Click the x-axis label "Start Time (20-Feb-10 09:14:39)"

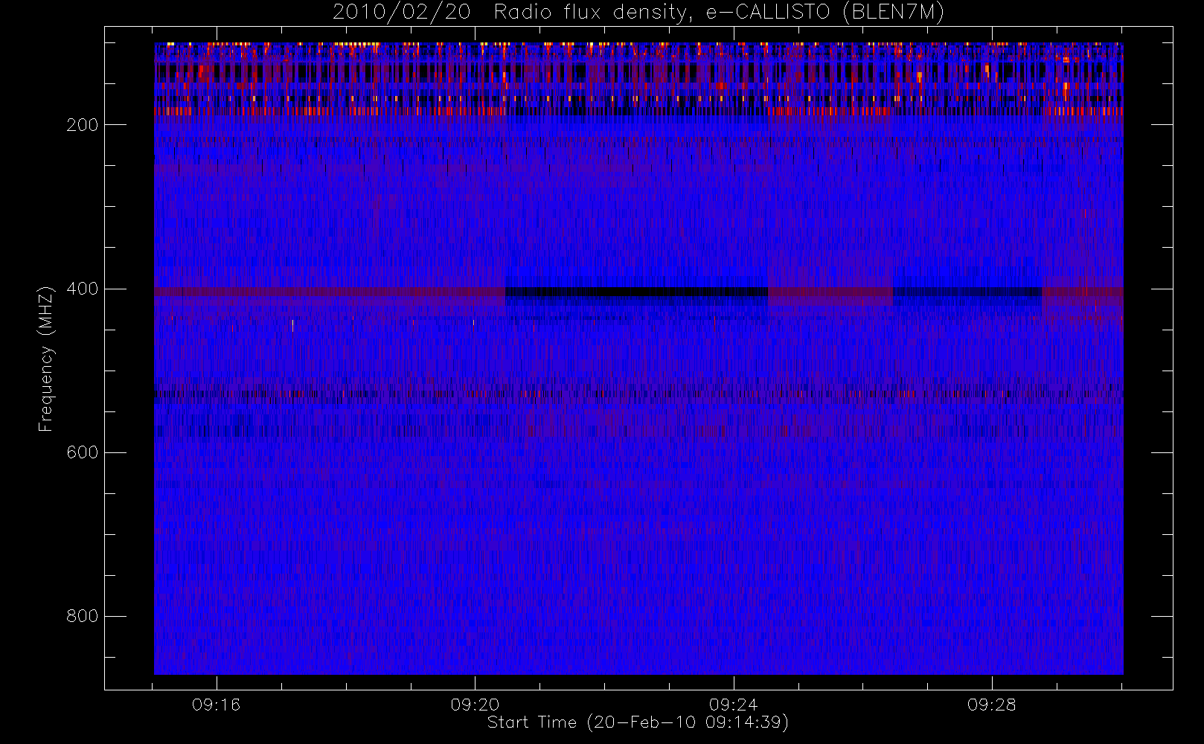click(x=638, y=722)
